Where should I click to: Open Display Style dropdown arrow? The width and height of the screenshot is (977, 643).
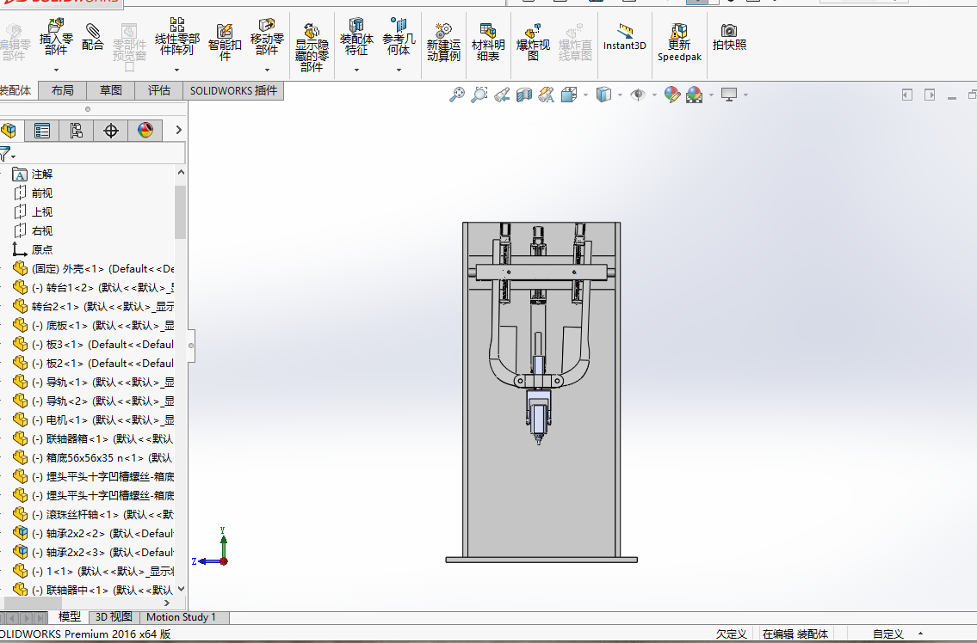620,95
